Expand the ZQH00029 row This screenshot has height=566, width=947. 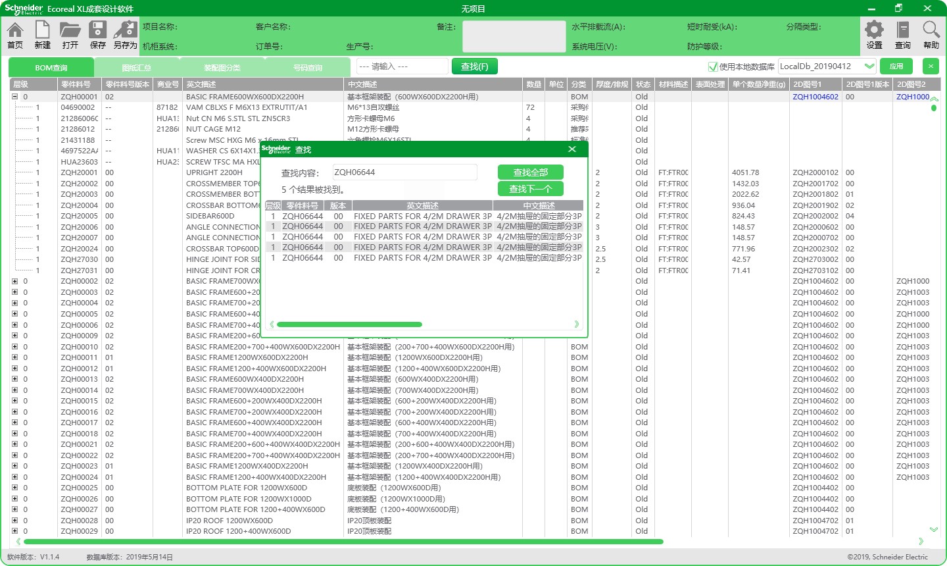pyautogui.click(x=14, y=531)
